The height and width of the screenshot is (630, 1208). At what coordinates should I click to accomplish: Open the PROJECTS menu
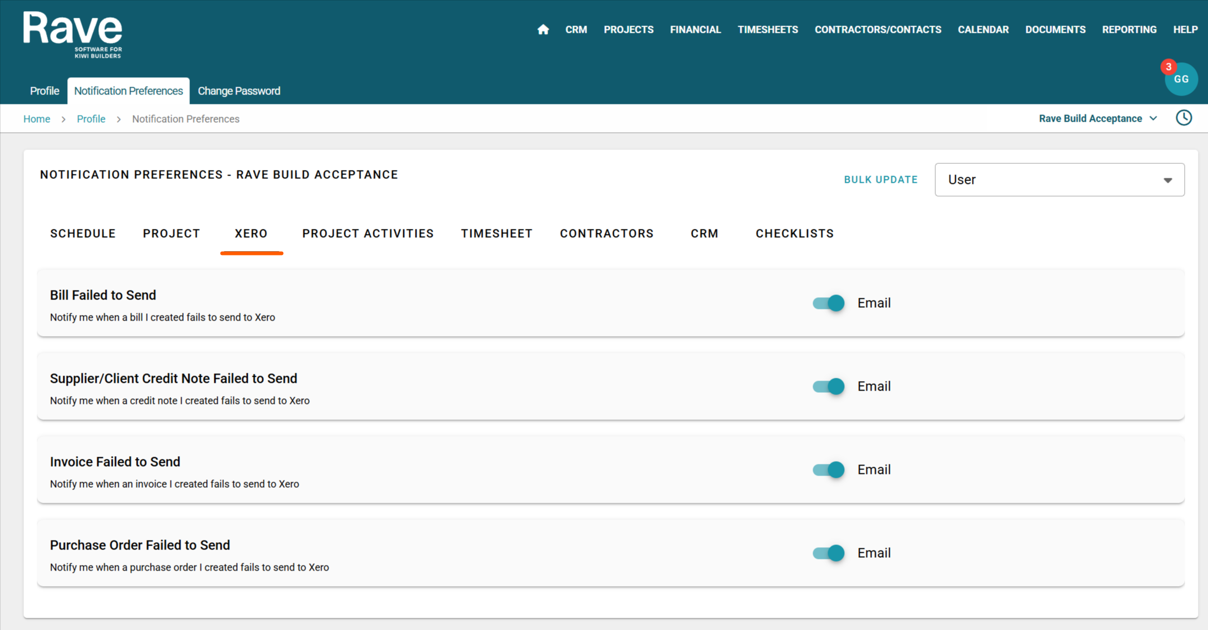tap(629, 29)
